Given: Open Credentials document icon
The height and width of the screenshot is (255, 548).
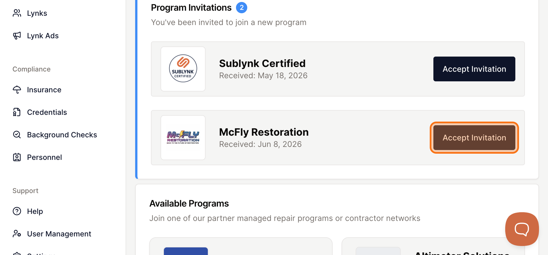Looking at the screenshot, I should [17, 112].
